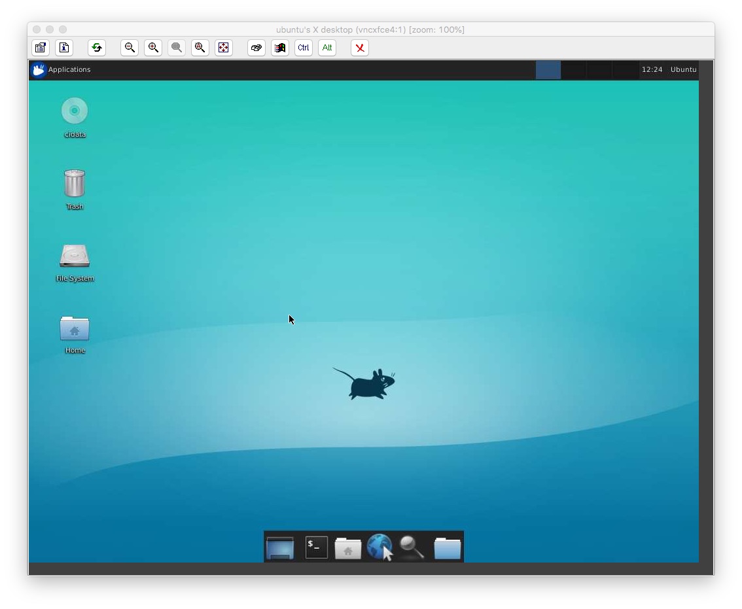
Task: Zoom to fit window (auto zoom)
Action: (x=200, y=48)
